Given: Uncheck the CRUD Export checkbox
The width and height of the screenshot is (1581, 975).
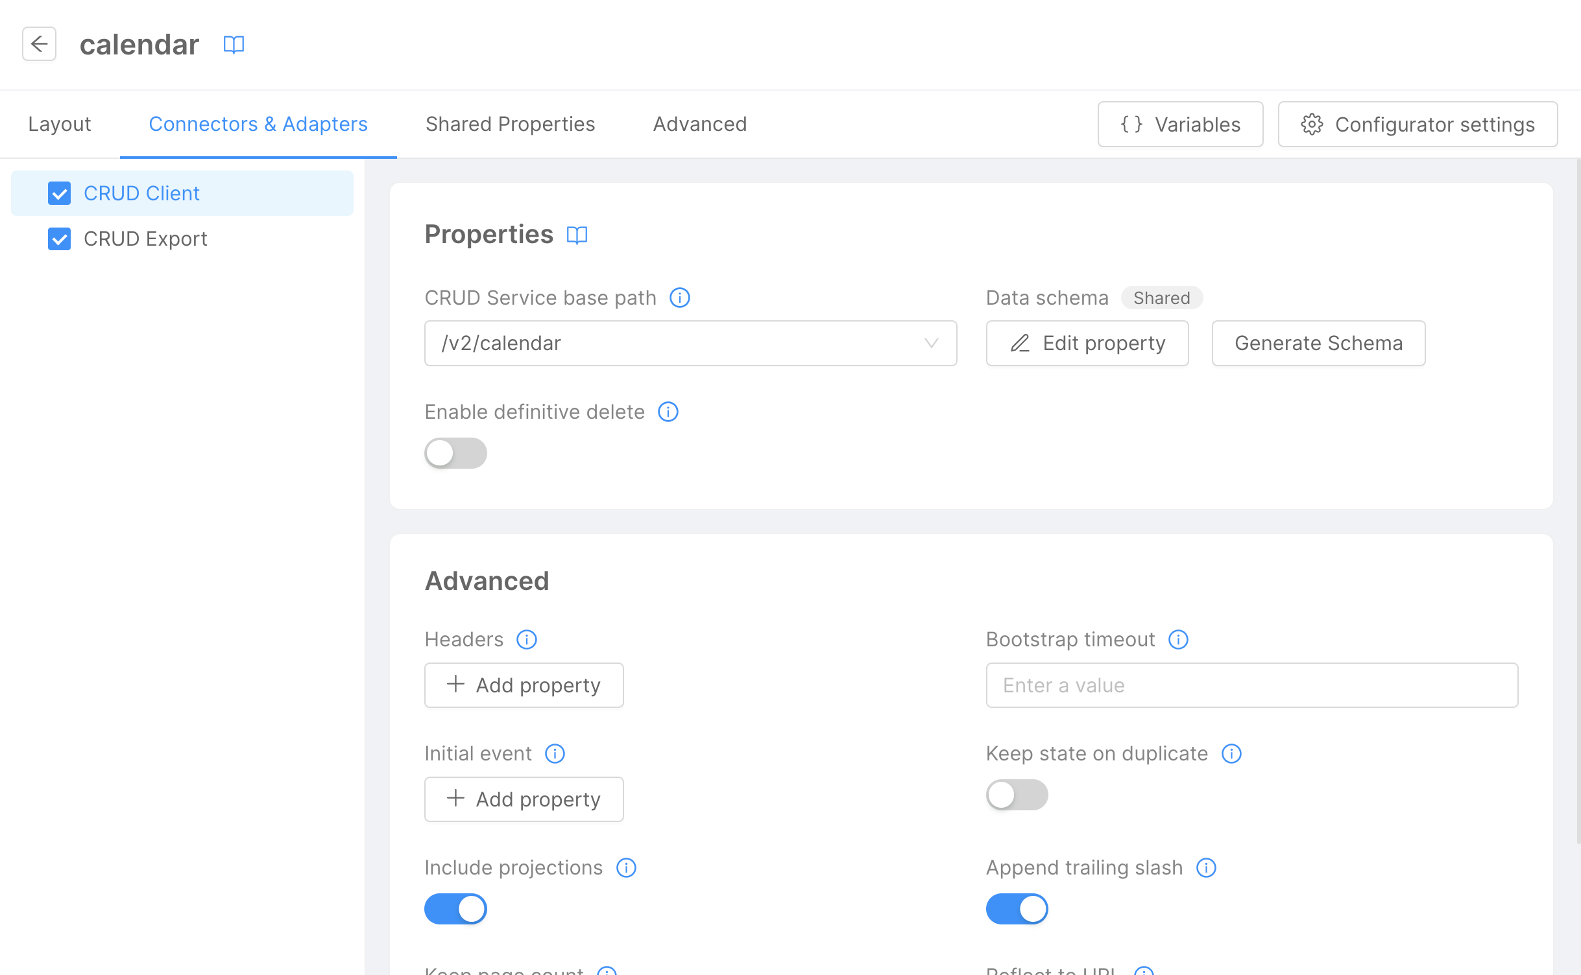Looking at the screenshot, I should pos(60,239).
